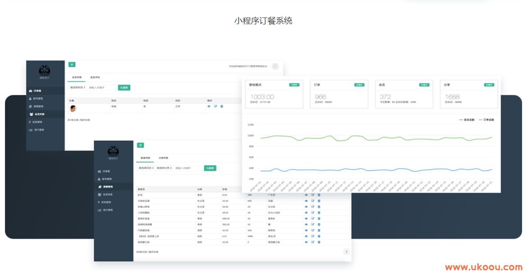Open the status dropdown in the member list filter
Image resolution: width=529 pixels, height=277 pixels.
point(77,87)
